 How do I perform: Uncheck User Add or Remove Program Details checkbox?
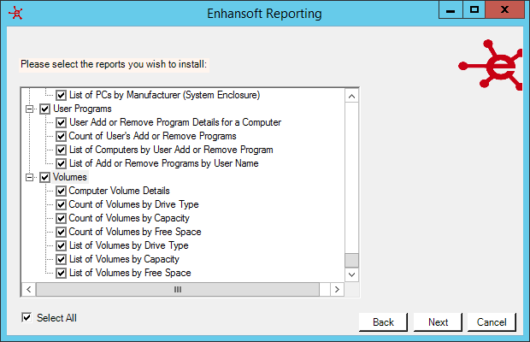[61, 122]
